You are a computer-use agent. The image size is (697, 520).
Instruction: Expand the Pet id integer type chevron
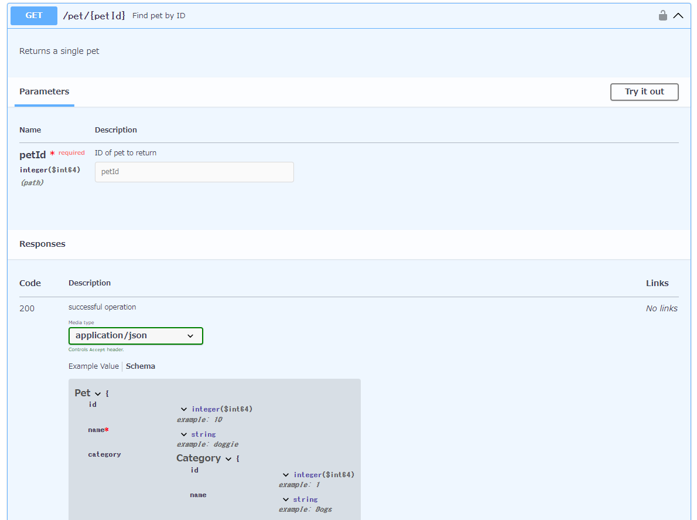(184, 409)
